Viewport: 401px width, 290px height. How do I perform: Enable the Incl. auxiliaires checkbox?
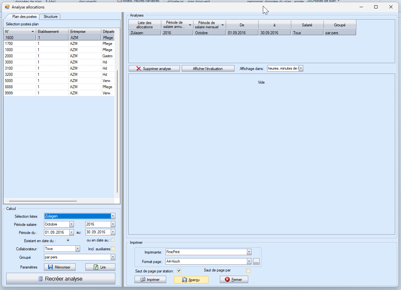(x=113, y=249)
